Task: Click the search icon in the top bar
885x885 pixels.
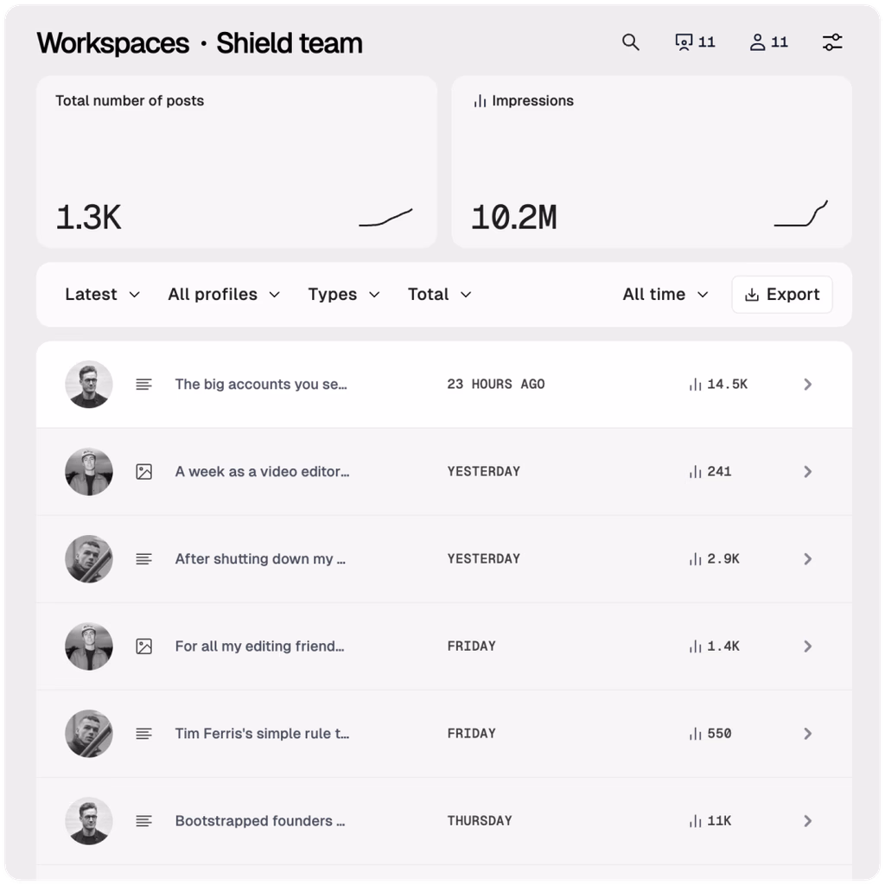Action: coord(630,41)
